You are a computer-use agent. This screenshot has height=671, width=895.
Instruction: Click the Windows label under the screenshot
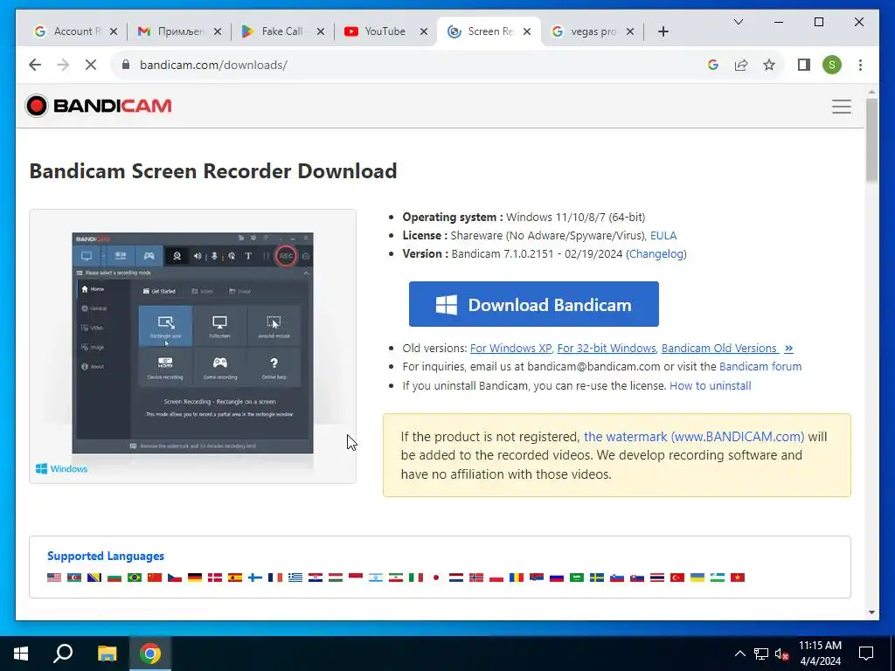62,469
